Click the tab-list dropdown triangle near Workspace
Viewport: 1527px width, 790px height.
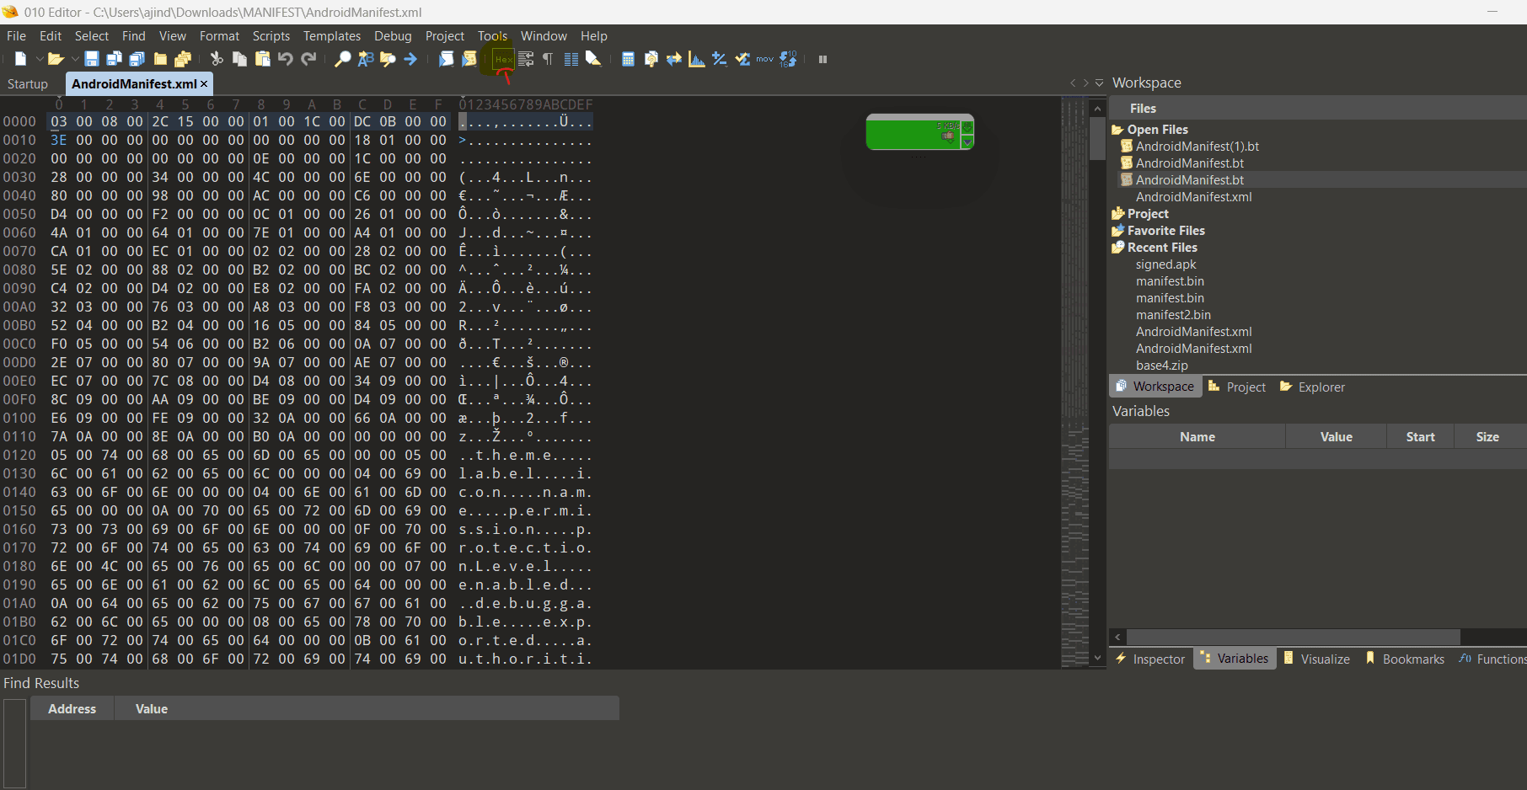(1099, 83)
